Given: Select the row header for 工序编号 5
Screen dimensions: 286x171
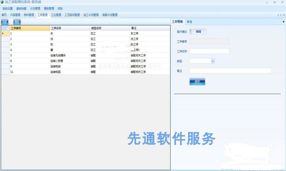Looking at the screenshot, I should click(x=5, y=55).
